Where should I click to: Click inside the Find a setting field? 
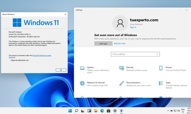point(135,54)
